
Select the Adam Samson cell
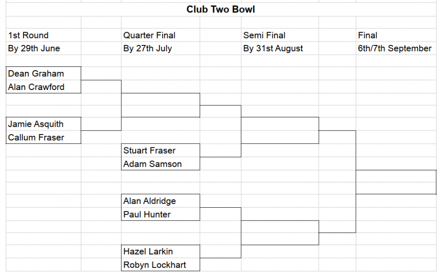click(160, 164)
